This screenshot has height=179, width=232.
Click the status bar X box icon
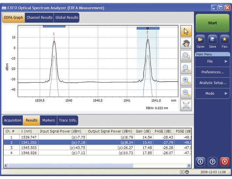pyautogui.click(x=182, y=172)
